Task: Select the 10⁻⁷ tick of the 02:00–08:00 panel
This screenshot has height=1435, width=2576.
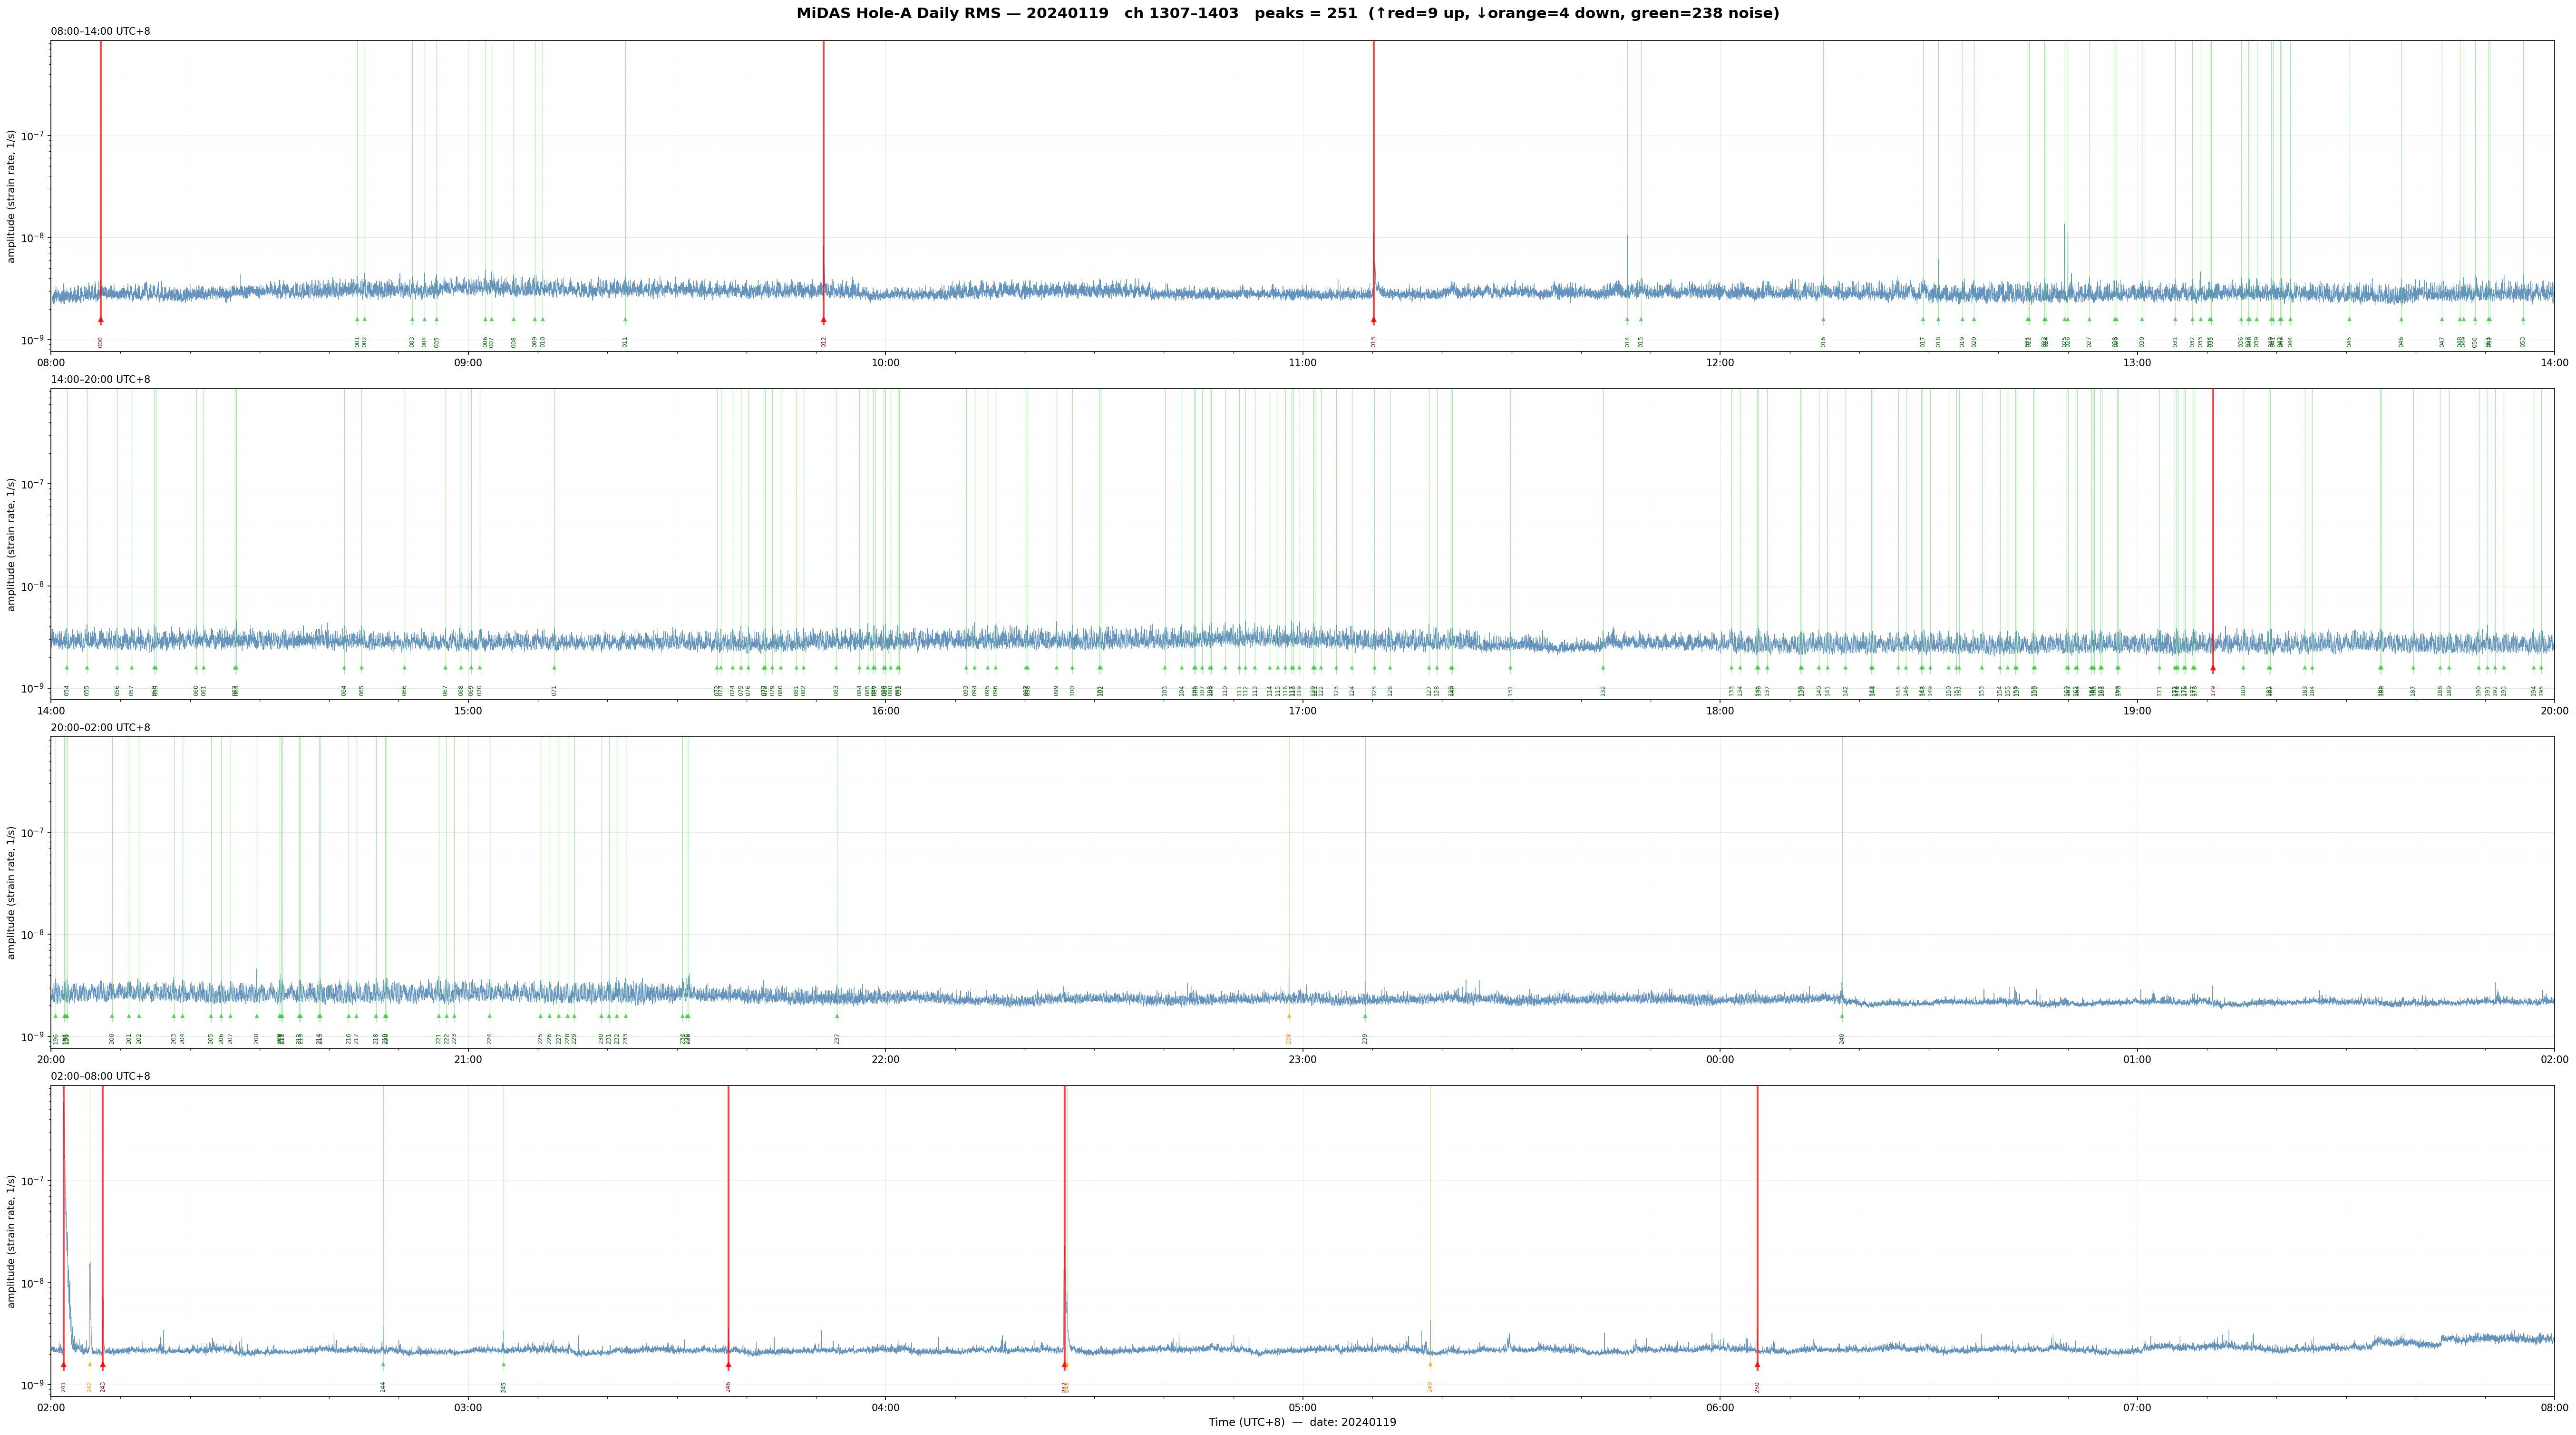Action: coord(33,1180)
